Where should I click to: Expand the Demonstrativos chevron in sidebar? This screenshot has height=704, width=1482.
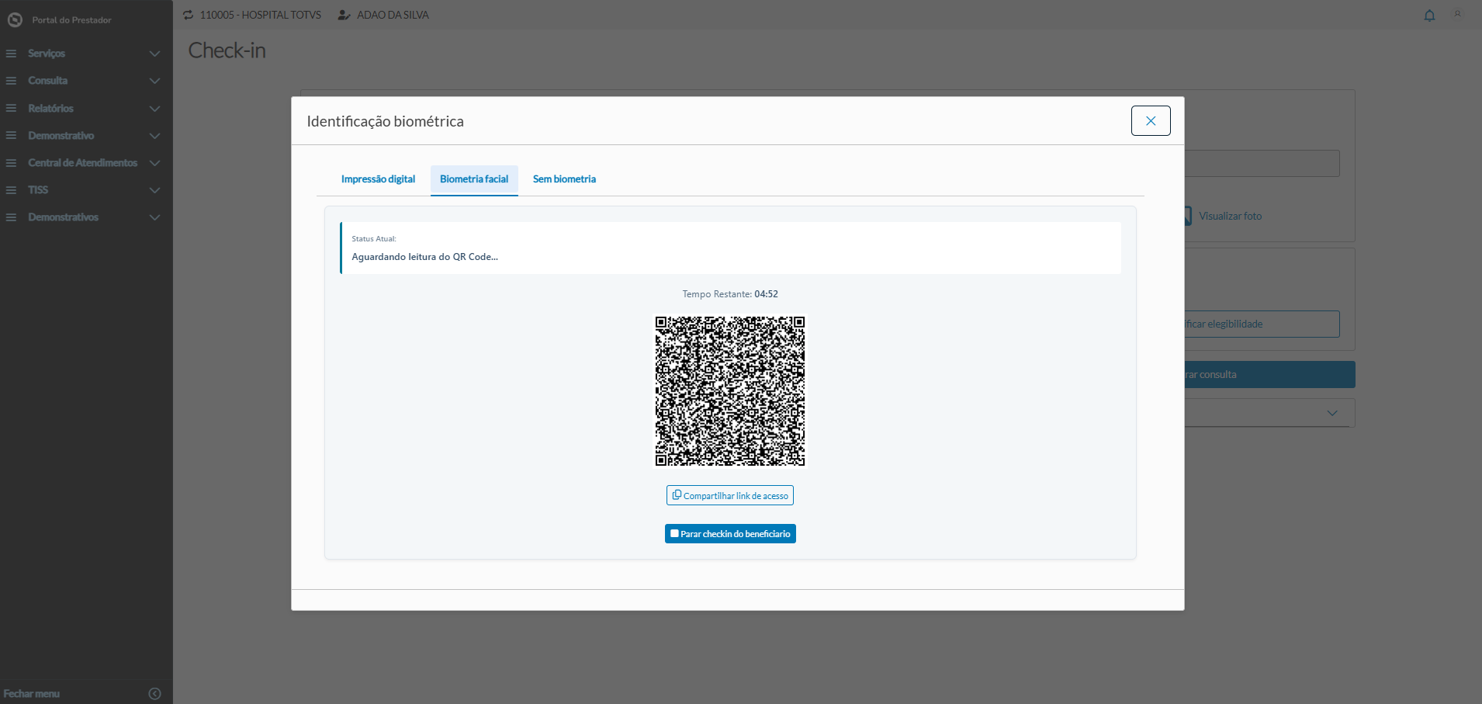154,217
